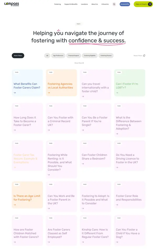Toggle the Fostering Process filter
157x250 pixels.
pyautogui.click(x=106, y=56)
